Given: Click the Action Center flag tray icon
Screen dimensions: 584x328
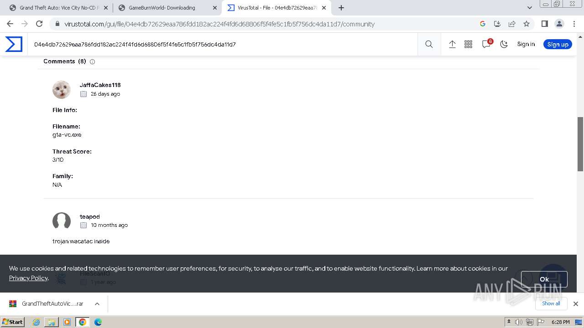Looking at the screenshot, I should pyautogui.click(x=541, y=322).
